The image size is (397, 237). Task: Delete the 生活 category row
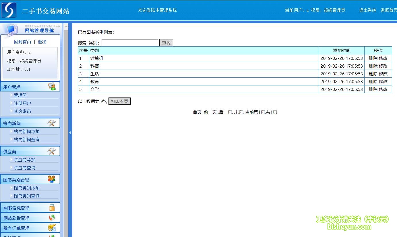coord(373,74)
